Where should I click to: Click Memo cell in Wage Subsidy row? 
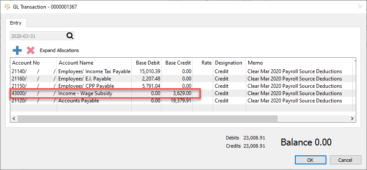tap(299, 93)
